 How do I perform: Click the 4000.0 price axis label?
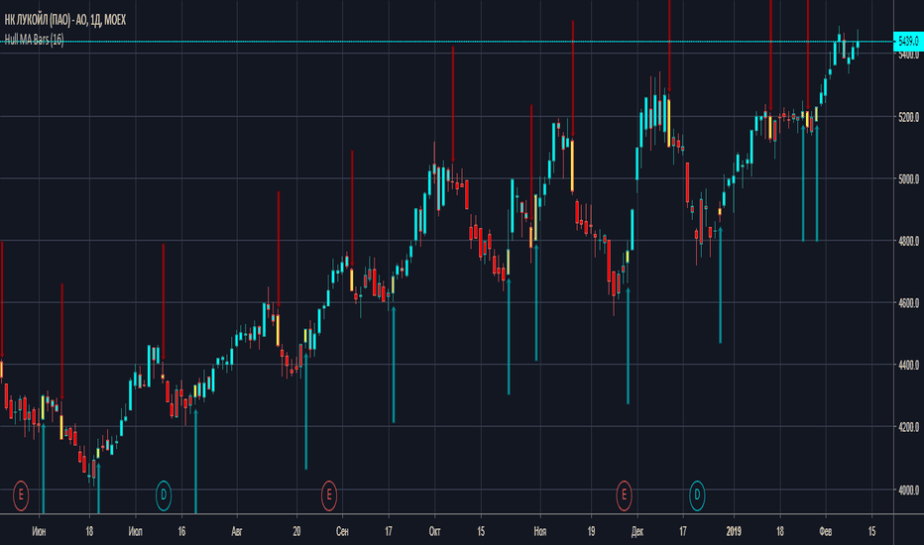coord(908,490)
